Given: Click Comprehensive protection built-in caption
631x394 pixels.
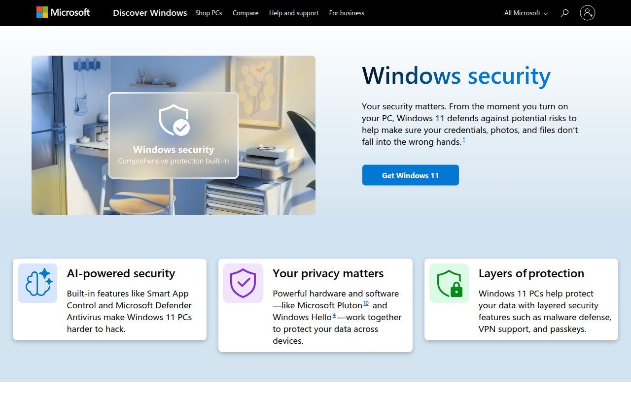Looking at the screenshot, I should pyautogui.click(x=174, y=161).
